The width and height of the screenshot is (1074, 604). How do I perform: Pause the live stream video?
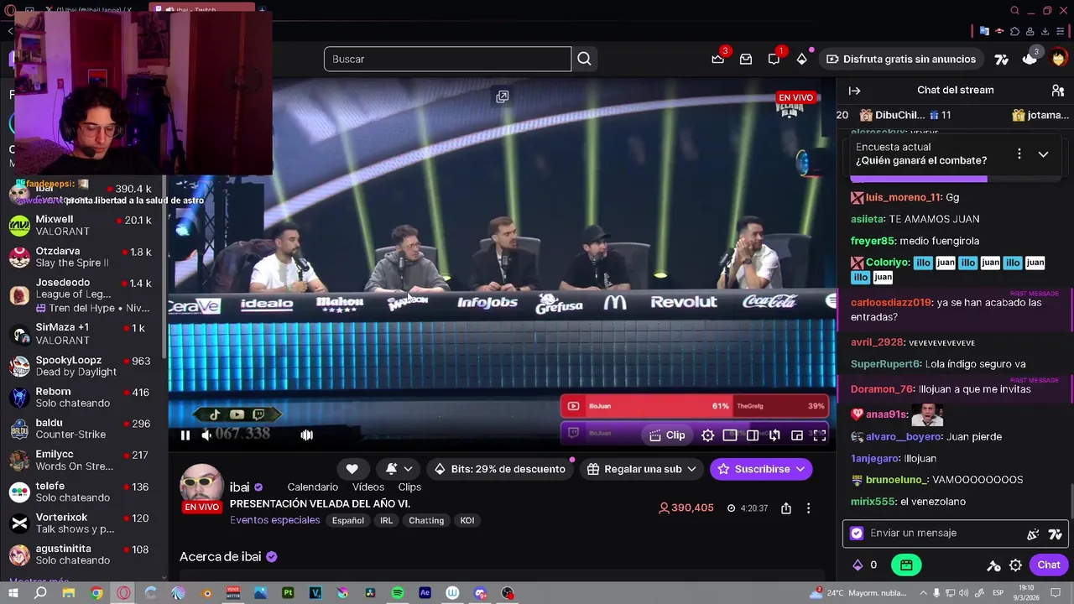[x=185, y=435]
